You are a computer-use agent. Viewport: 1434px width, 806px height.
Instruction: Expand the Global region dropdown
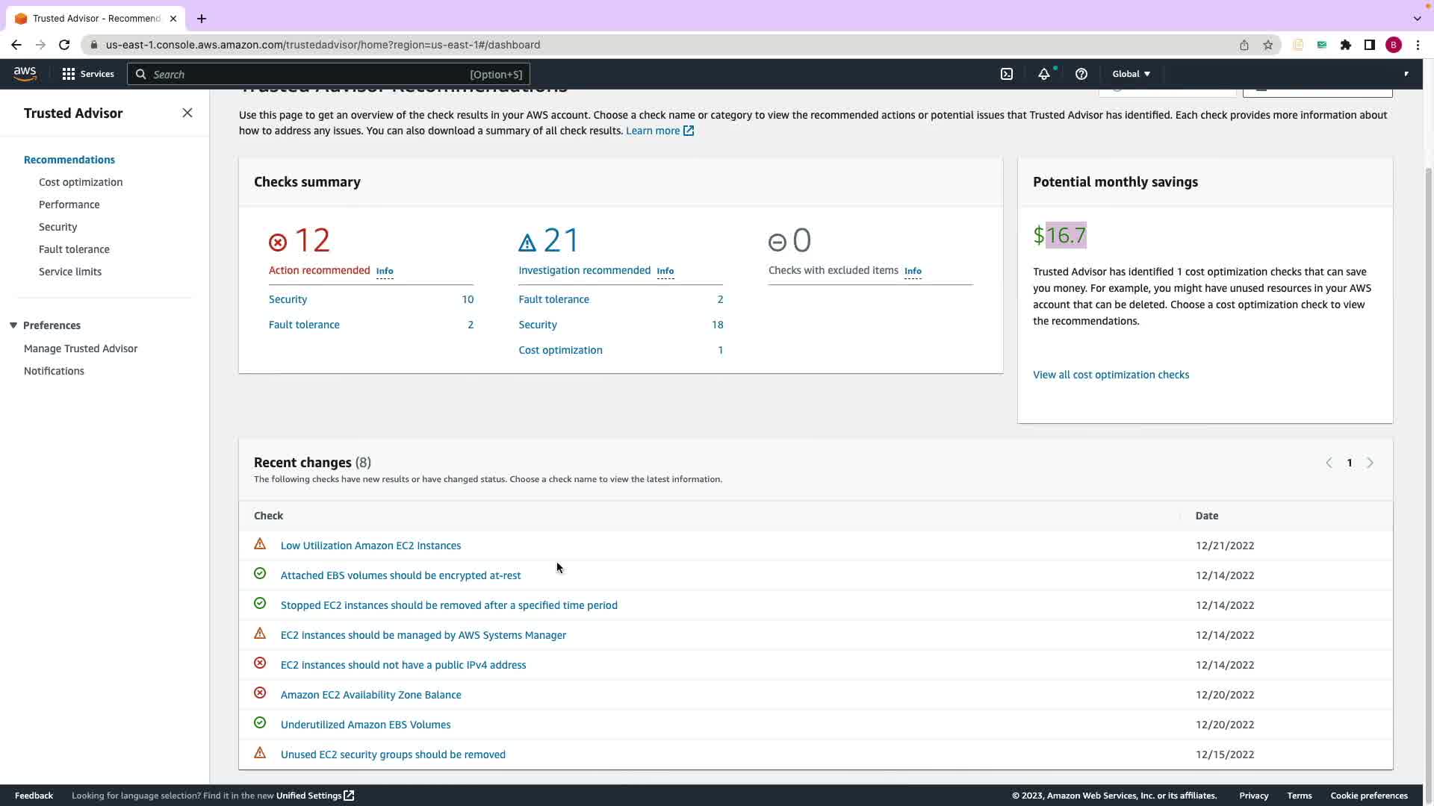tap(1131, 74)
